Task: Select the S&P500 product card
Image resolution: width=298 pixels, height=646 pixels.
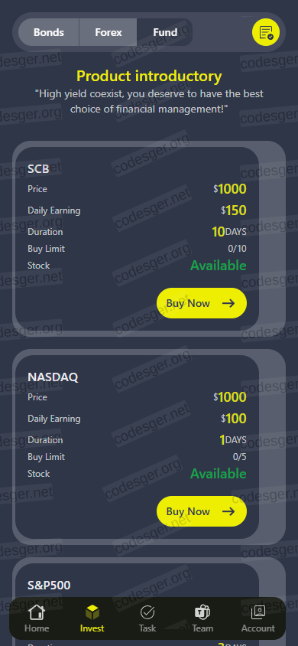Action: (149, 602)
